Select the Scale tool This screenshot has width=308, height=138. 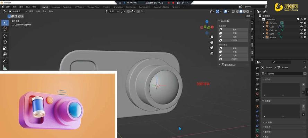click(5, 48)
